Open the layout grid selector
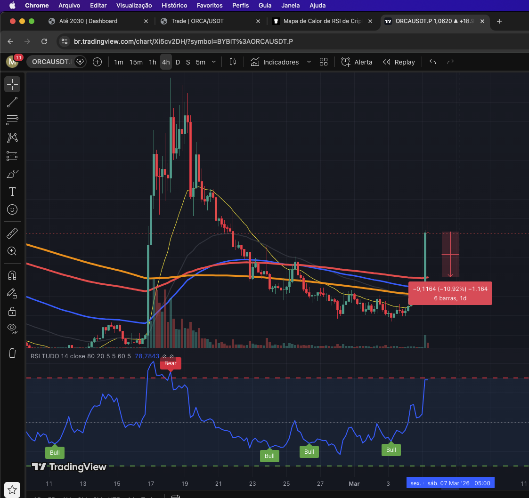 tap(324, 62)
